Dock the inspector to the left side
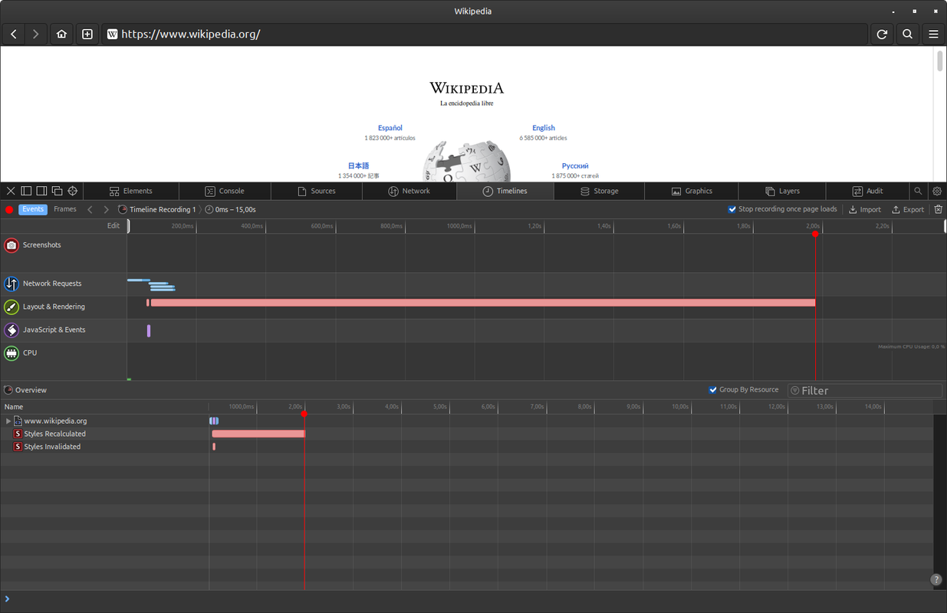 pyautogui.click(x=26, y=191)
